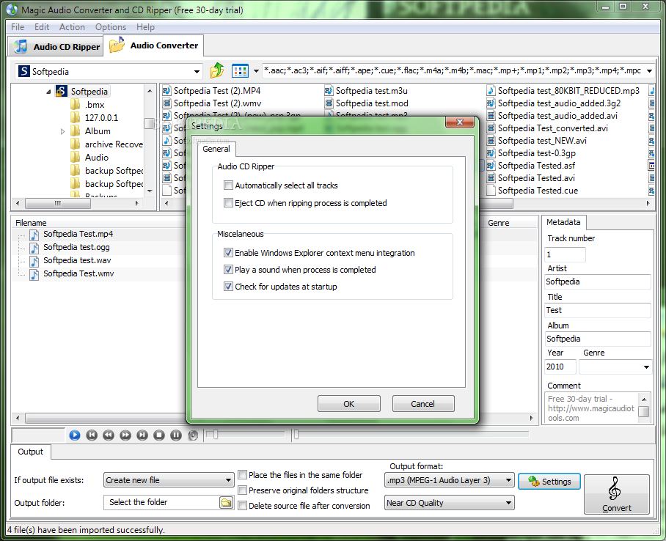
Task: Open the If output file exists dropdown
Action: pos(169,480)
